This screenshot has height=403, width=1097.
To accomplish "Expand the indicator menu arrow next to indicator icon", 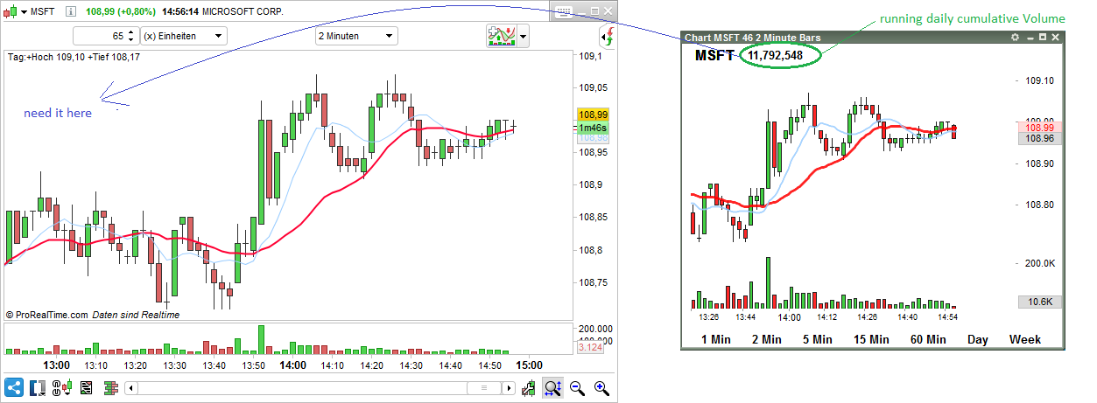I will click(x=523, y=36).
